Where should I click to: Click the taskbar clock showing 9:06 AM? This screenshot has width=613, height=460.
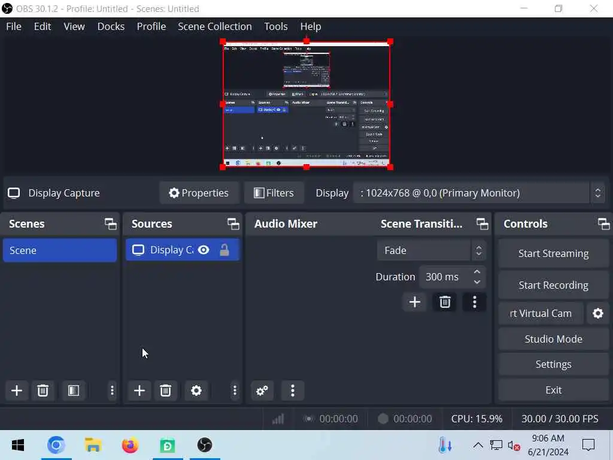point(548,445)
